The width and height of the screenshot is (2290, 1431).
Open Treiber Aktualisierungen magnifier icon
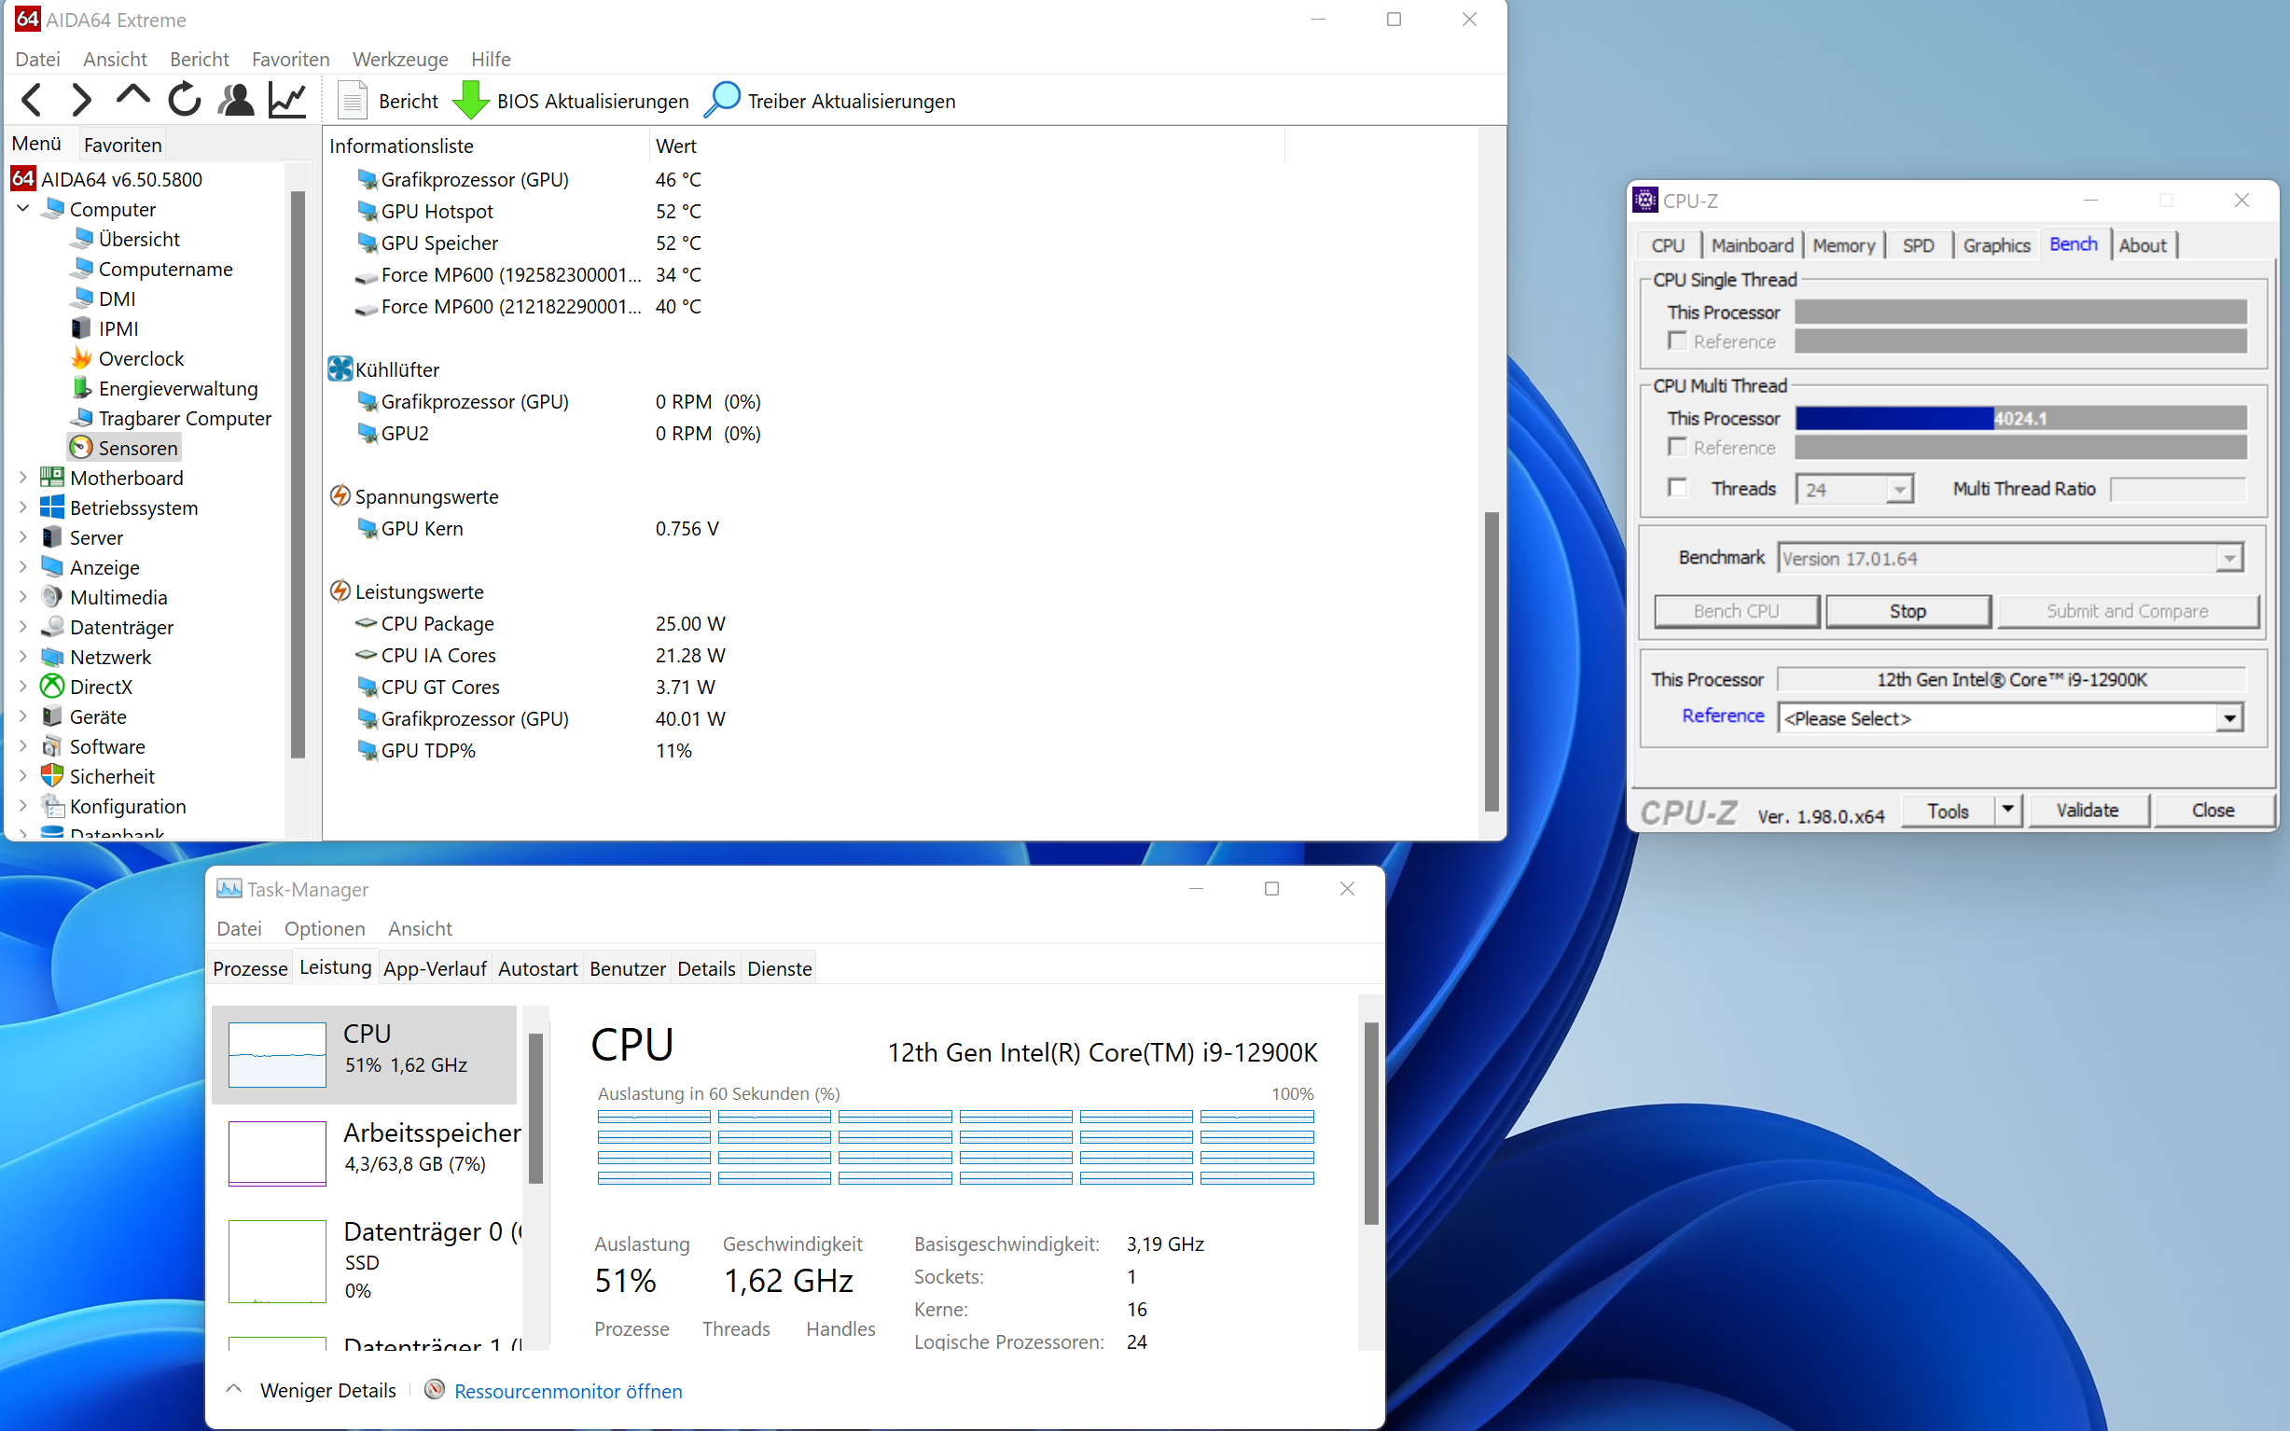[x=723, y=101]
